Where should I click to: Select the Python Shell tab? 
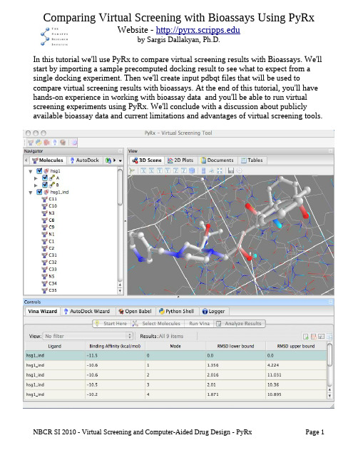pos(177,312)
